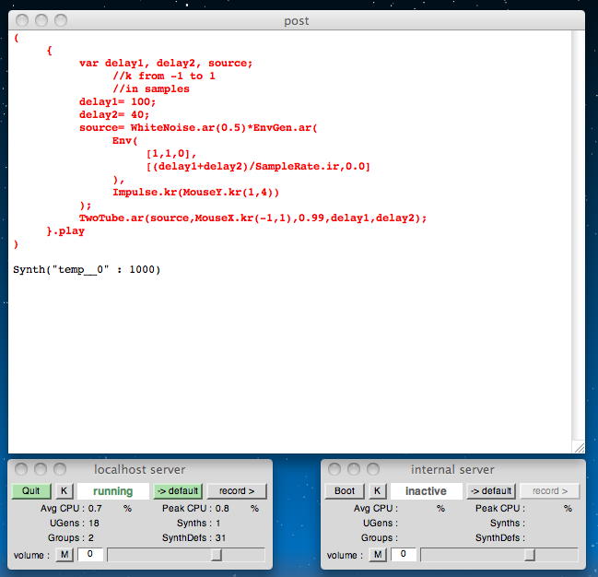
Task: Click the internal server record button
Action: (x=549, y=491)
